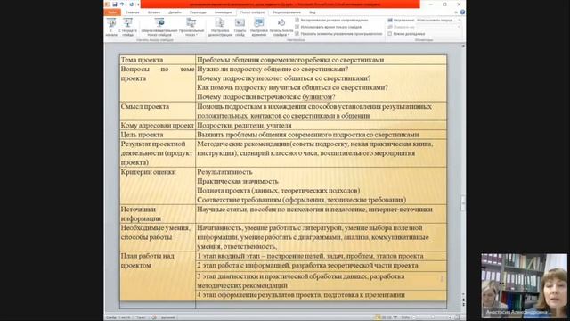Viewport: 570px width, 321px height.
Task: Toggle 'Воспроизвести речевое сопровождение' checkbox
Action: [x=297, y=20]
